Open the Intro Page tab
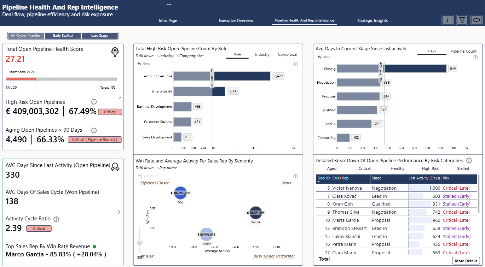485x267 pixels. 168,20
